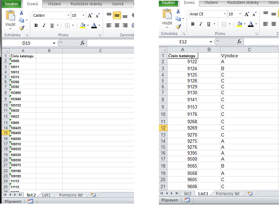Decrease font size in right window
The image size is (280, 206).
[x=255, y=14]
